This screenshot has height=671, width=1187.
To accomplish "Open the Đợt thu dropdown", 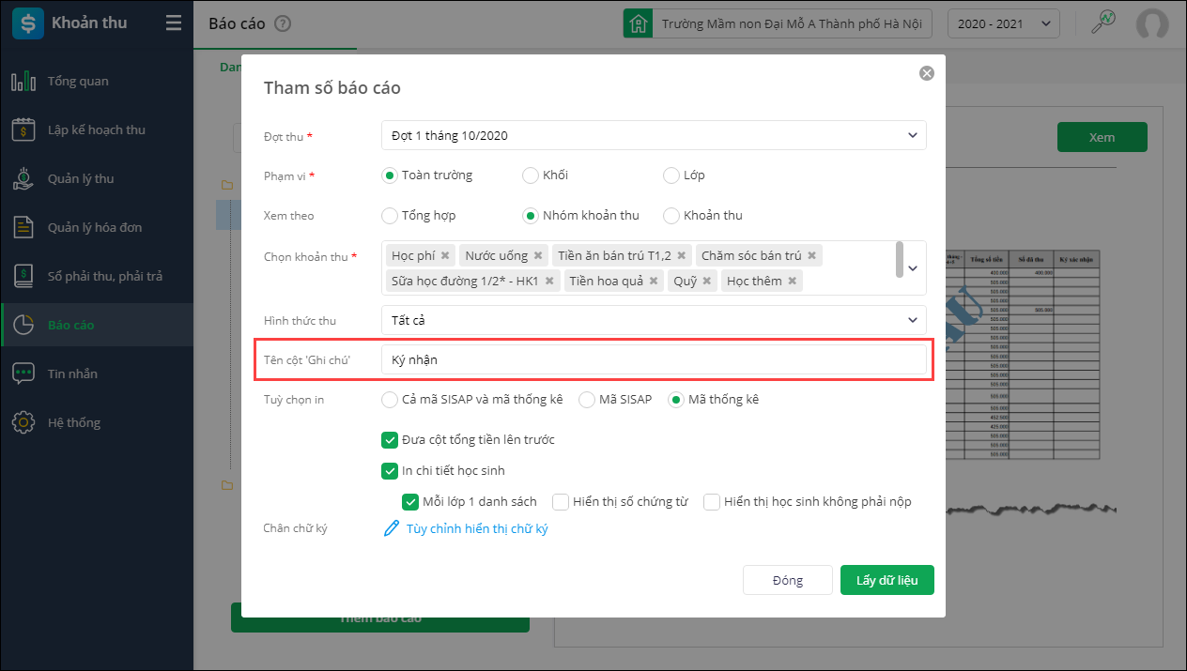I will point(654,135).
